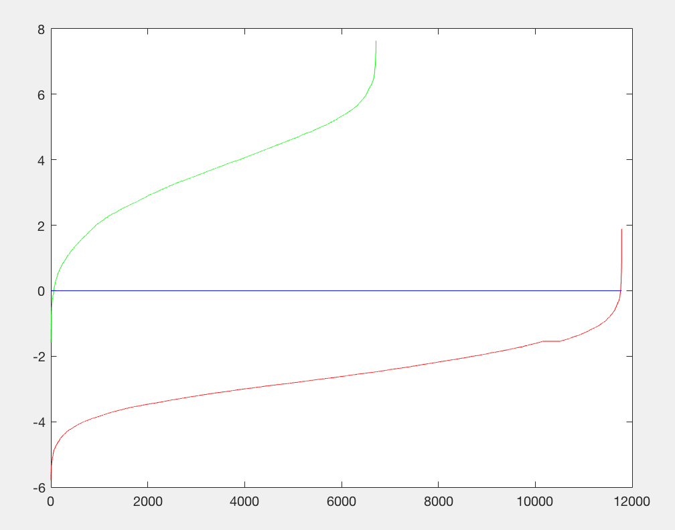
Task: Click the y-axis tick label 8
Action: pyautogui.click(x=41, y=29)
